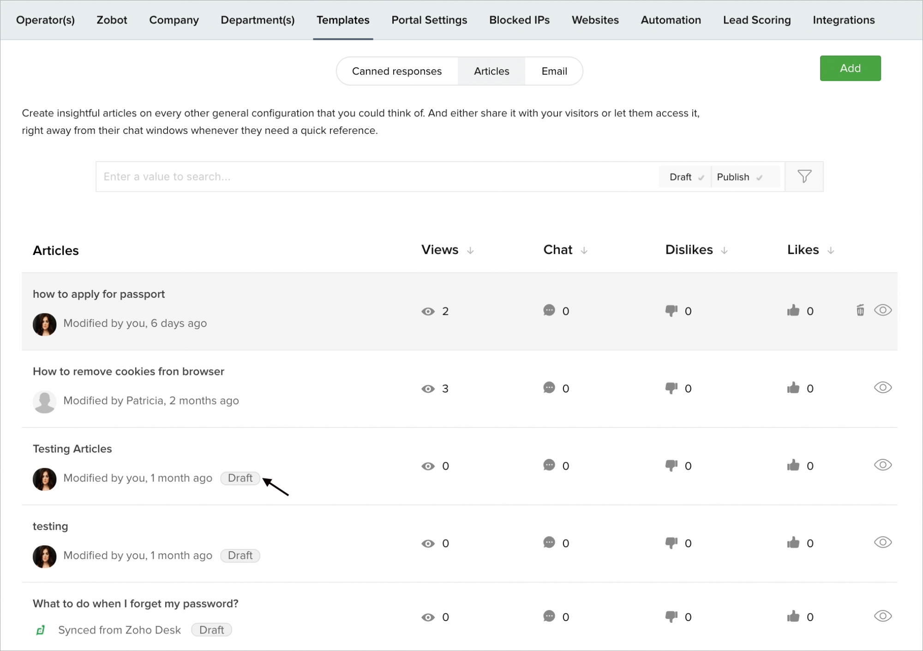
Task: Click Zoho Desk sync icon on password article
Action: [x=41, y=630]
